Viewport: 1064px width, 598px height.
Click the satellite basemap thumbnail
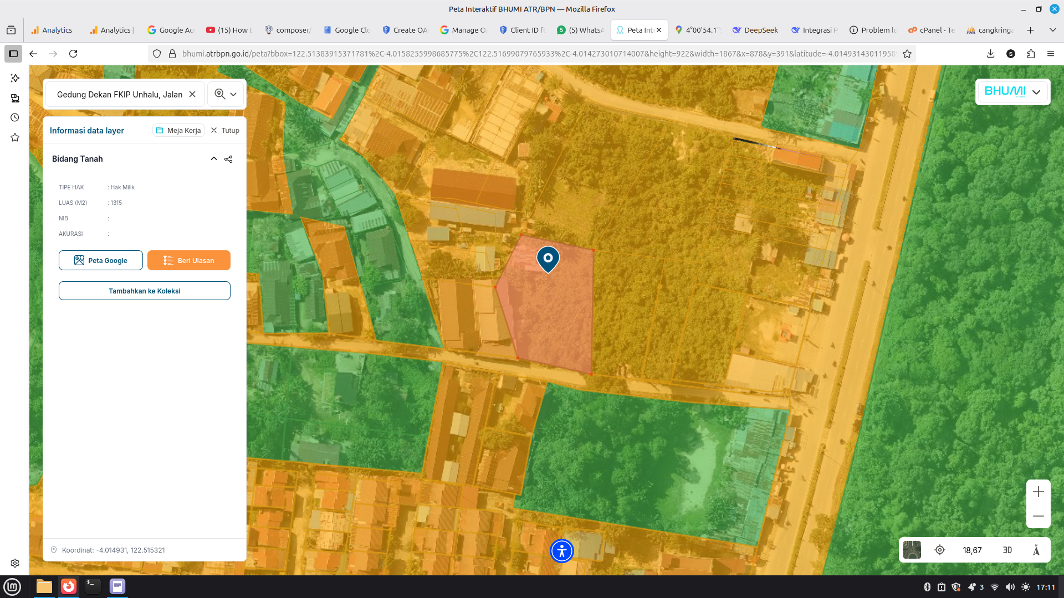912,550
